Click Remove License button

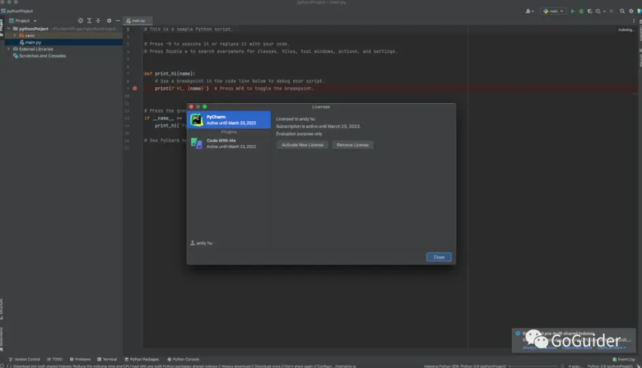click(352, 145)
